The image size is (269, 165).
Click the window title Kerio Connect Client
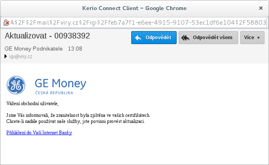pos(134,8)
